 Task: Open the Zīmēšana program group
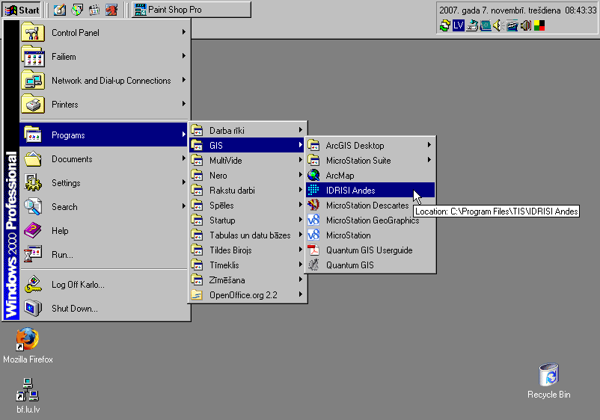pos(247,280)
